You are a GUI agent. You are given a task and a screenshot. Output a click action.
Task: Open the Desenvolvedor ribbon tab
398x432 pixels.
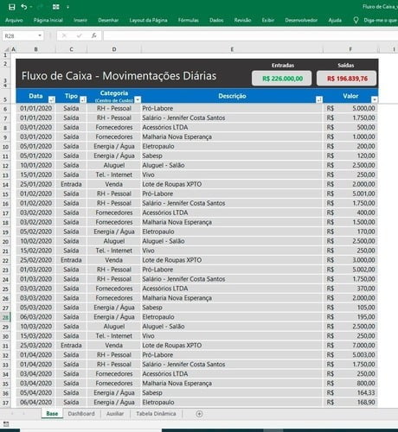(301, 20)
